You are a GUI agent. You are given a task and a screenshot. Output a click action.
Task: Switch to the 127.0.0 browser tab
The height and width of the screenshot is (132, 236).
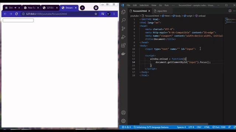pos(50,8)
